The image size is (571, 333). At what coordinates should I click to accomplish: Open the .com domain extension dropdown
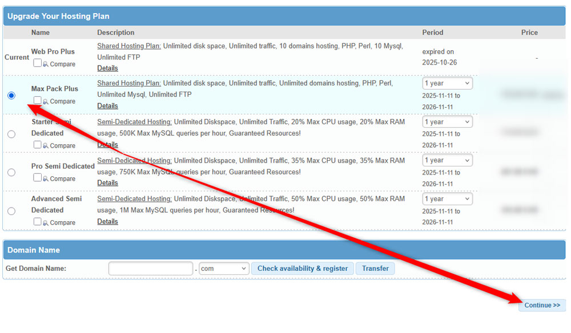224,268
